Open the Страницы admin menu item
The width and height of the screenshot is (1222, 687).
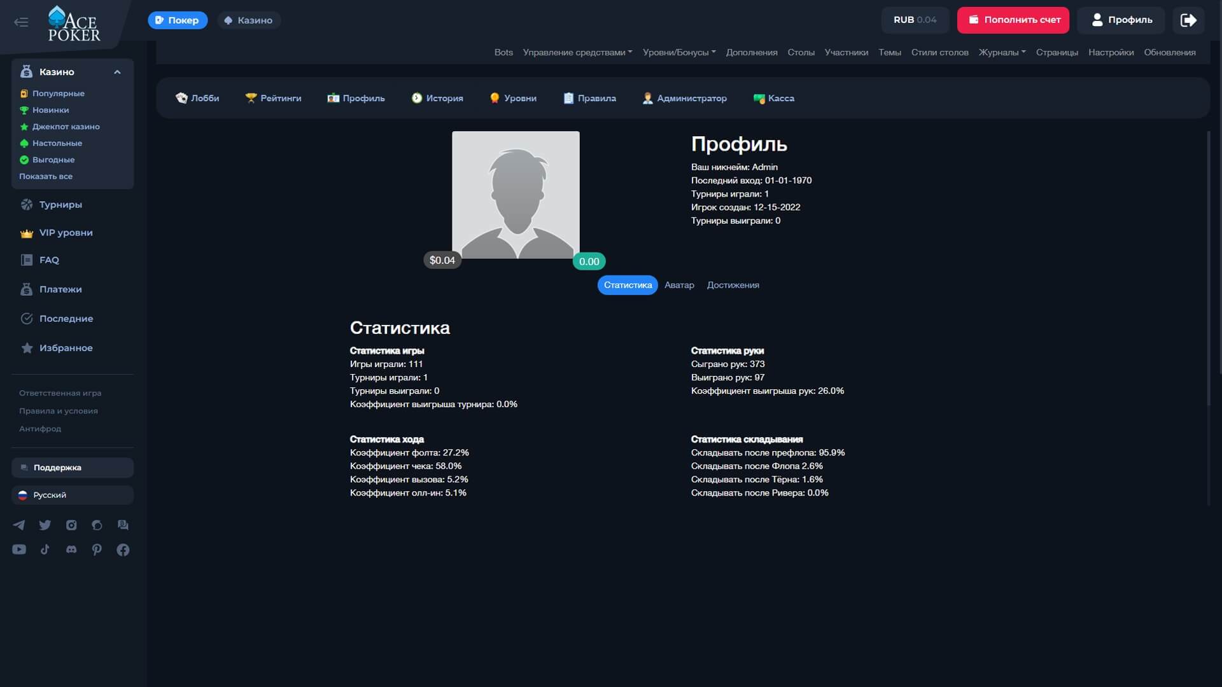(x=1057, y=52)
